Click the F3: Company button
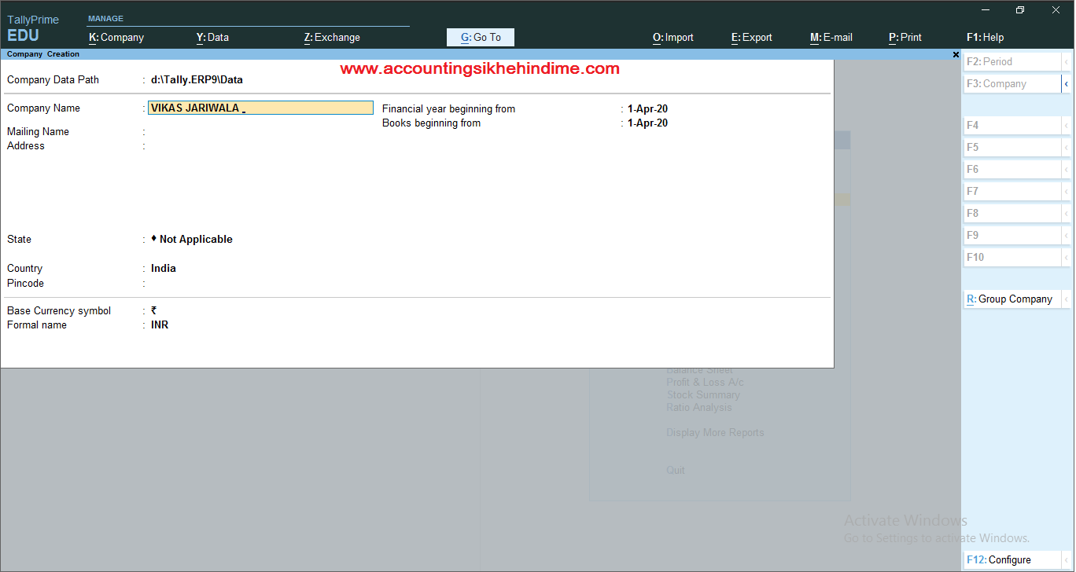Screen dimensions: 1076x572 pyautogui.click(x=1012, y=83)
